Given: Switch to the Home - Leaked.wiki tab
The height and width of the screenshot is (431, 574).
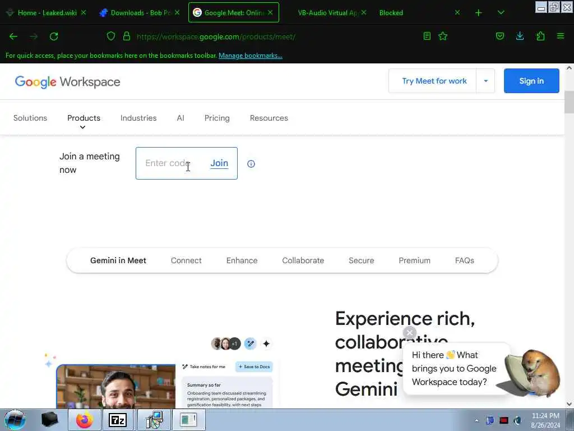Looking at the screenshot, I should tap(47, 12).
